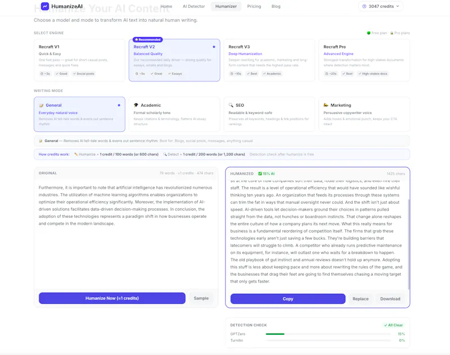450x355 pixels.
Task: Click the Academic tag on Recraft V3
Action: (x=272, y=74)
